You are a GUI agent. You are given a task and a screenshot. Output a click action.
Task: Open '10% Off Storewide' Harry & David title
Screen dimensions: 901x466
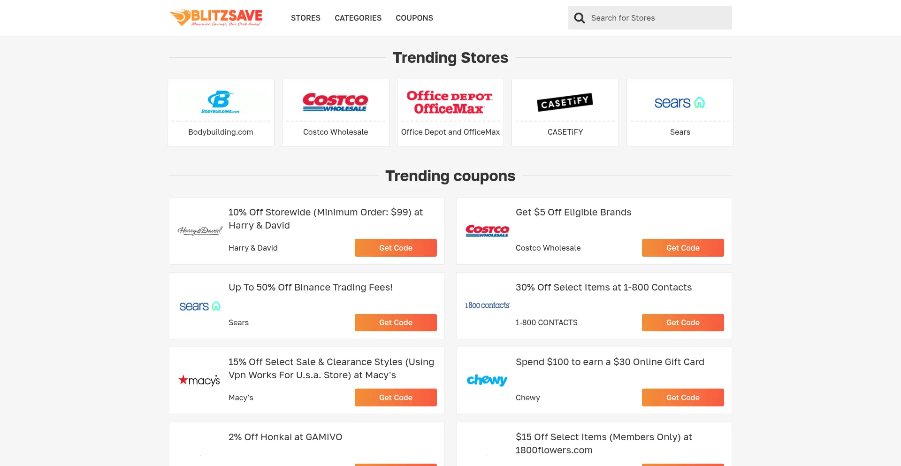(x=326, y=219)
